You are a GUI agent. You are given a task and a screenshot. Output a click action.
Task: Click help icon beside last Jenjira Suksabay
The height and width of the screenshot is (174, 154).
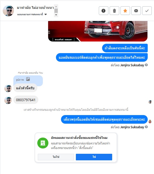(x=146, y=127)
